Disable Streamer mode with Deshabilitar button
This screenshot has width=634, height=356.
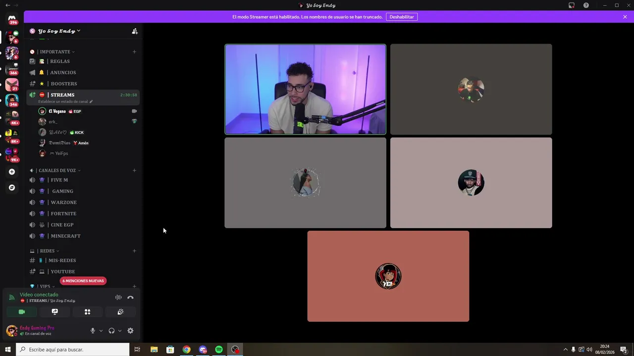coord(402,17)
